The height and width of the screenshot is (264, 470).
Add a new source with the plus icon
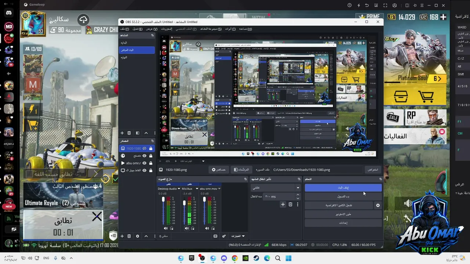[122, 236]
